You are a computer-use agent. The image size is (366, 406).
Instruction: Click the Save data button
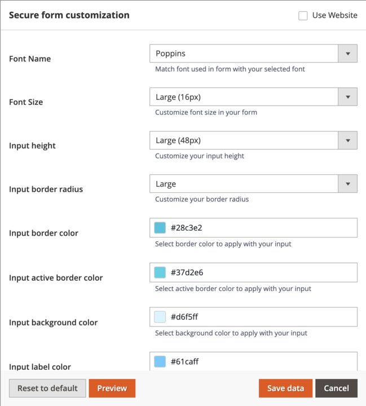click(x=285, y=389)
